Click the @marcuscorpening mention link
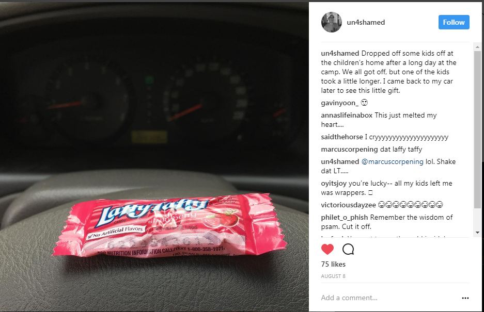 (393, 161)
